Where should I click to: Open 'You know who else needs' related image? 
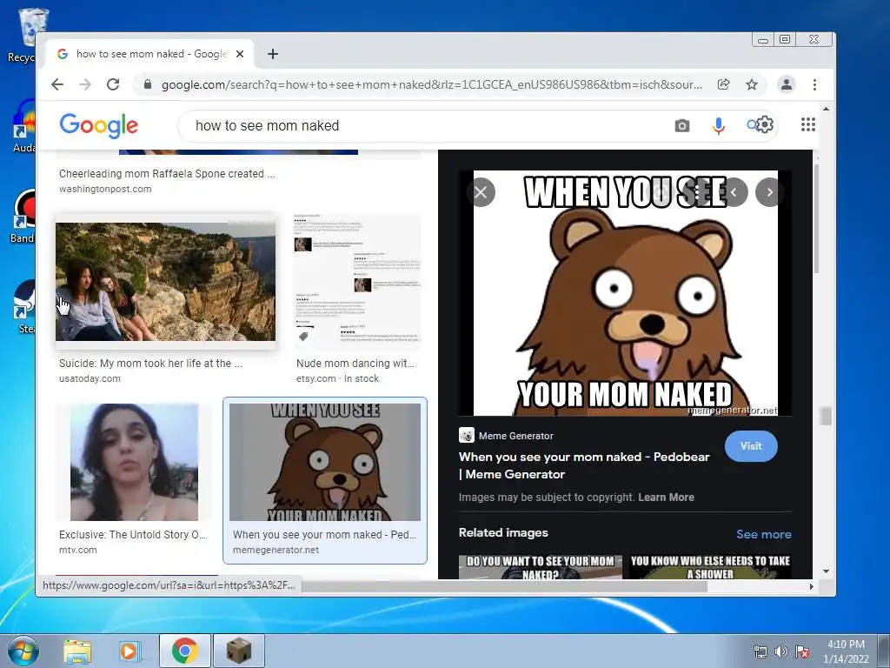[x=710, y=567]
